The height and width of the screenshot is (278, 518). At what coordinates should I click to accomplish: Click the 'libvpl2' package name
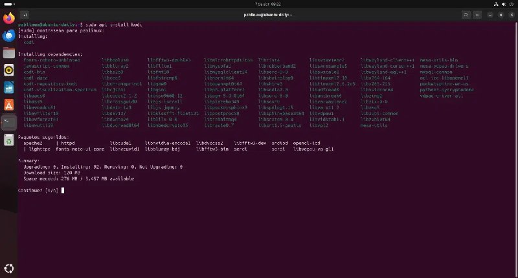pos(319,125)
